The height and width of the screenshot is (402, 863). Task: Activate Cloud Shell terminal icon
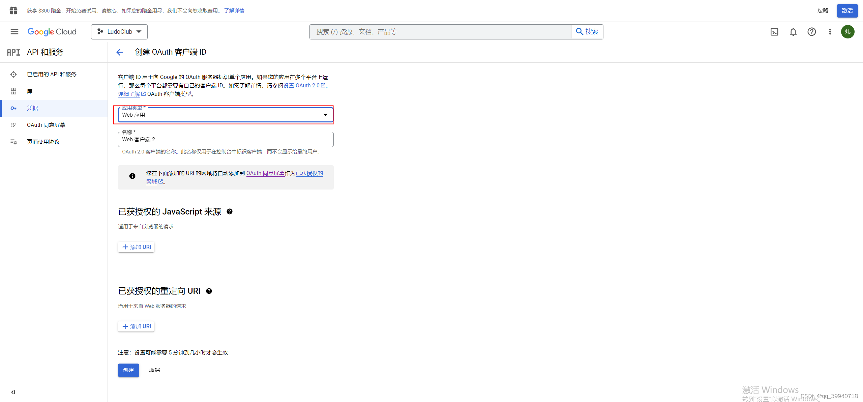click(774, 32)
